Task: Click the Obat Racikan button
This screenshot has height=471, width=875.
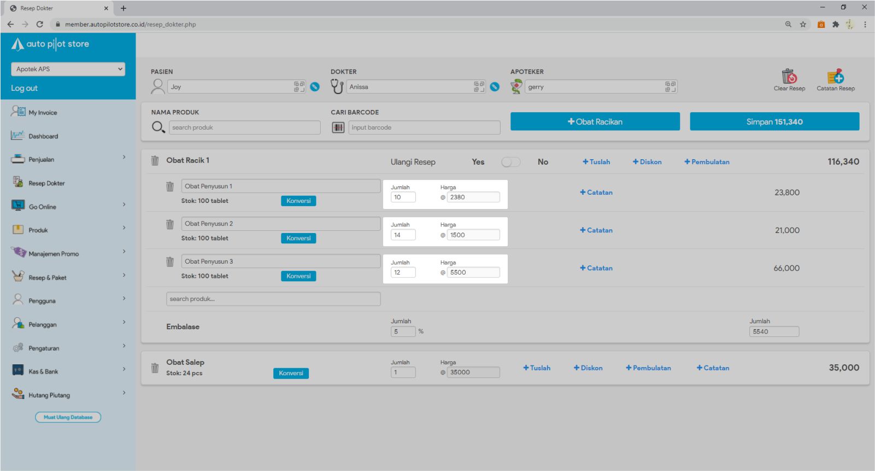Action: 595,122
